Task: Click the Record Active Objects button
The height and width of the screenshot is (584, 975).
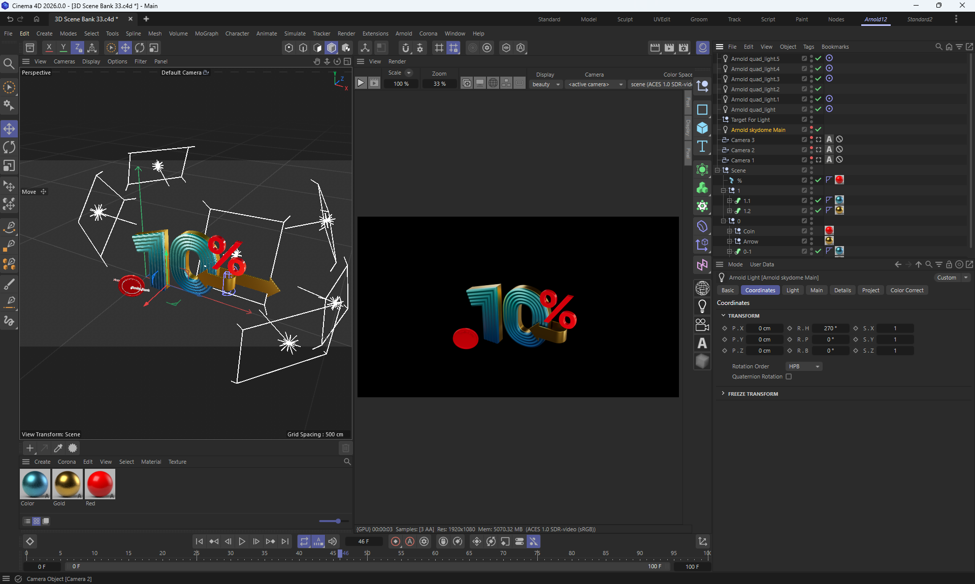Action: pyautogui.click(x=396, y=541)
